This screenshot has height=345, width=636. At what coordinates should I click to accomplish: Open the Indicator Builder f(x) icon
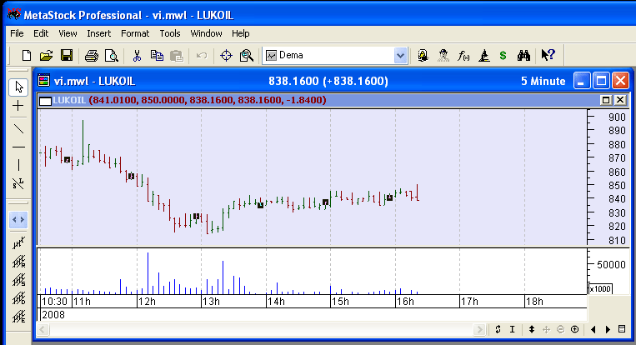[x=463, y=56]
